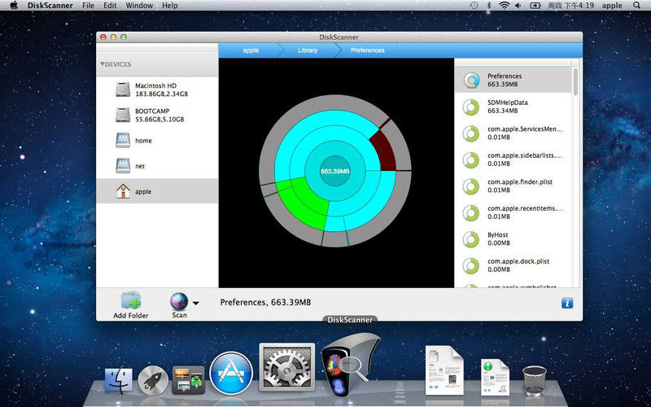This screenshot has height=407, width=651.
Task: Click the apple user name in menu bar
Action: point(612,6)
